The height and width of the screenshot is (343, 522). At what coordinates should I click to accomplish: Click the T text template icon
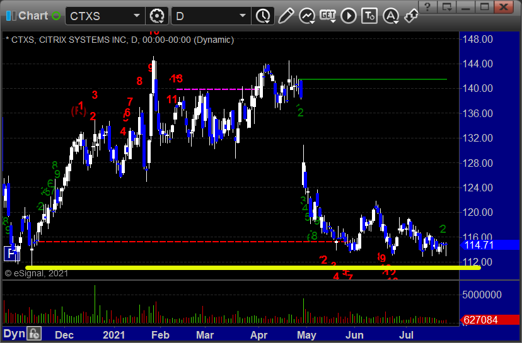(x=369, y=16)
